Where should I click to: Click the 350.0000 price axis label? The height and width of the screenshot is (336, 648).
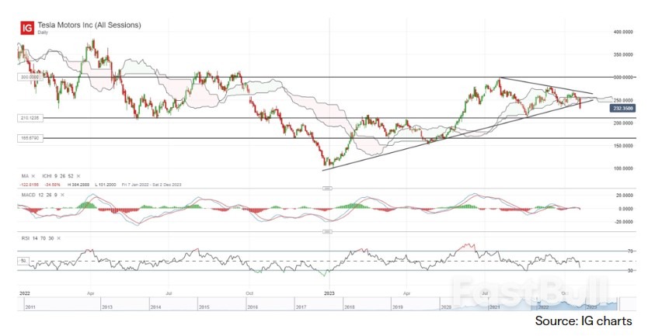(623, 54)
